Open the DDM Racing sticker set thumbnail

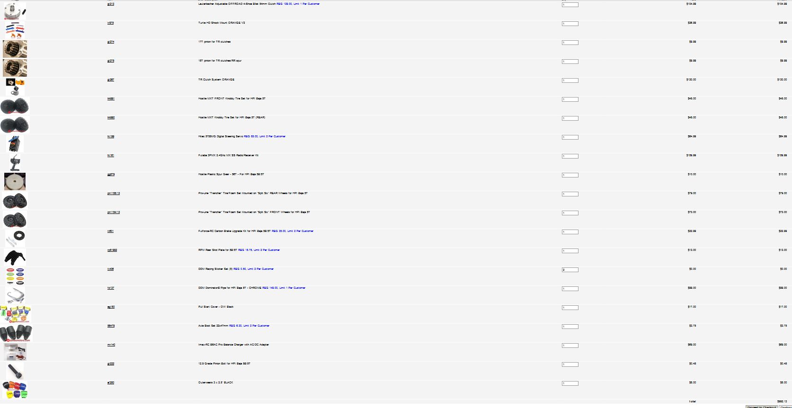pyautogui.click(x=15, y=276)
